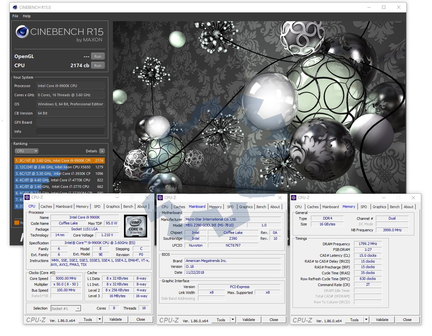The image size is (432, 336).
Task: Click the title bar icon of the CPU-Z processor window
Action: tap(27, 197)
